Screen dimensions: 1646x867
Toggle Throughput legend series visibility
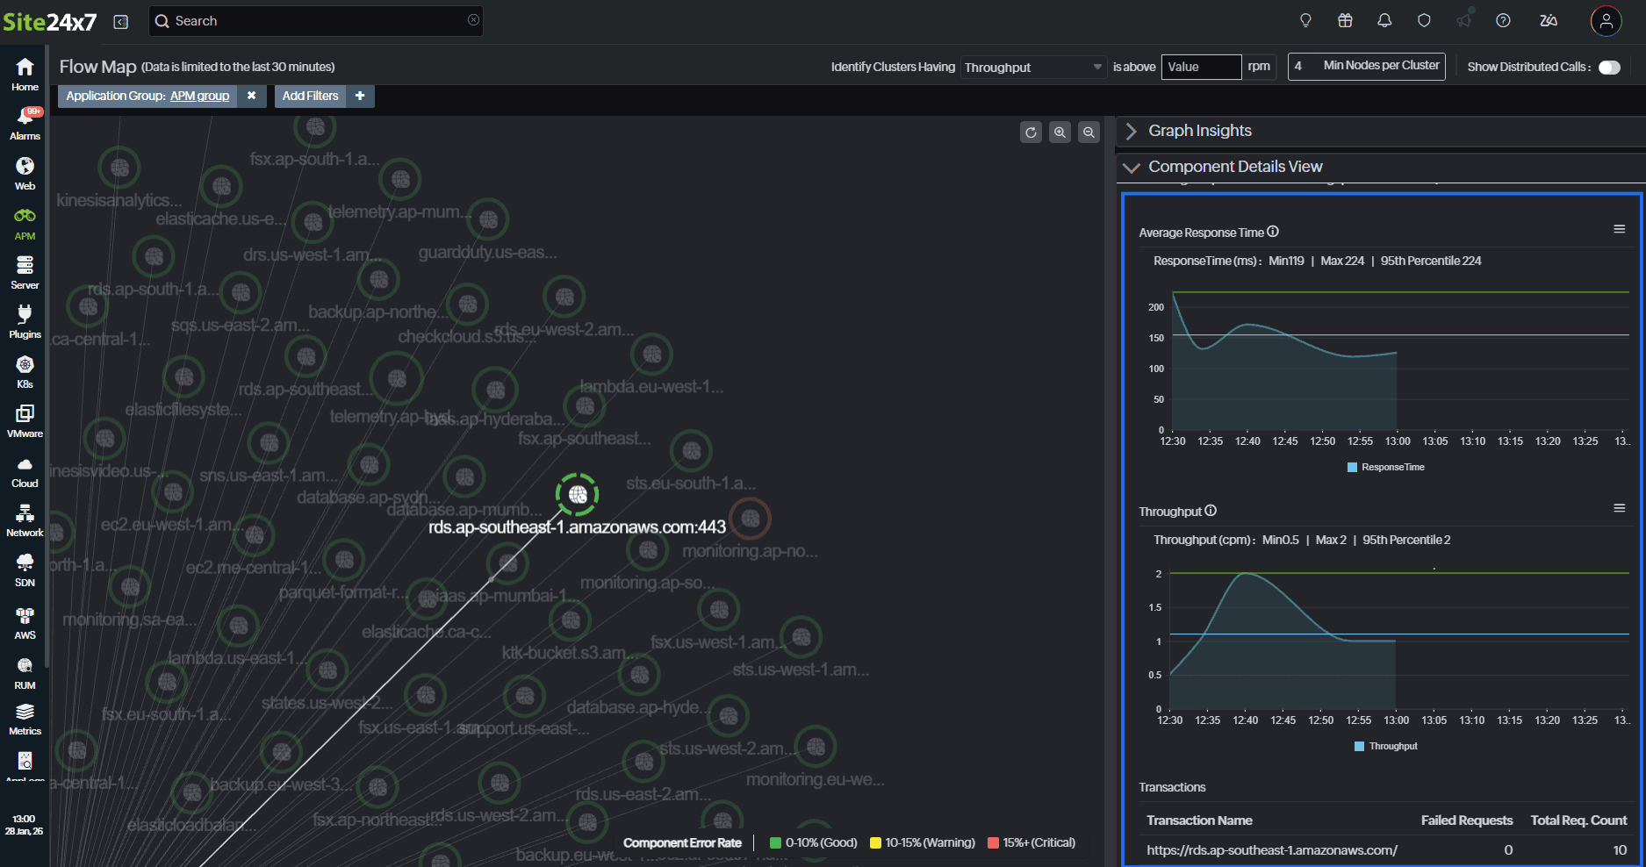click(1385, 747)
